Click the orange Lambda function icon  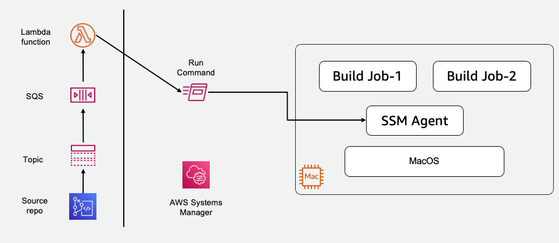[x=83, y=35]
